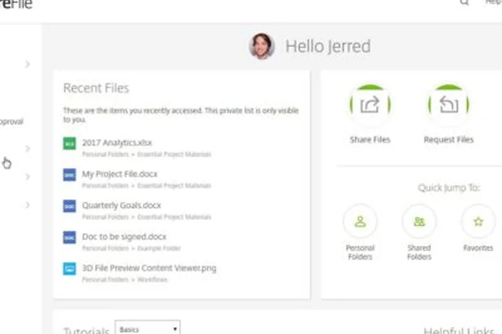Open Favorites star quick jump icon
Viewport: 502px width, 334px height.
[x=478, y=221]
